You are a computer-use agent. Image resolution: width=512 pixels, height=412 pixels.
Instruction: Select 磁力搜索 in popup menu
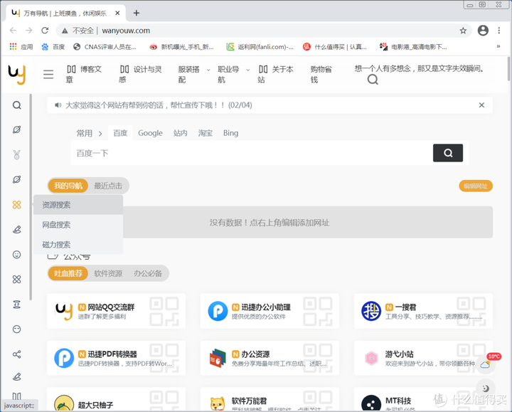[78, 244]
